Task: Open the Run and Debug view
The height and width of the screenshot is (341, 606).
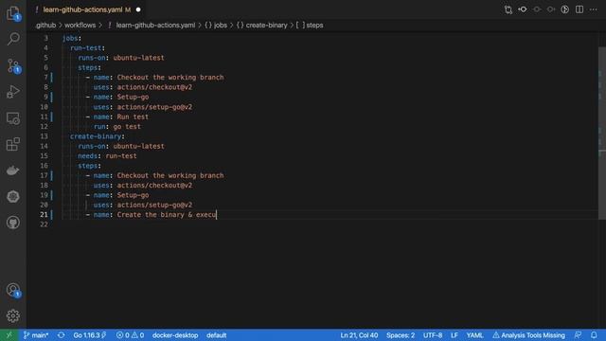Action: 13,92
